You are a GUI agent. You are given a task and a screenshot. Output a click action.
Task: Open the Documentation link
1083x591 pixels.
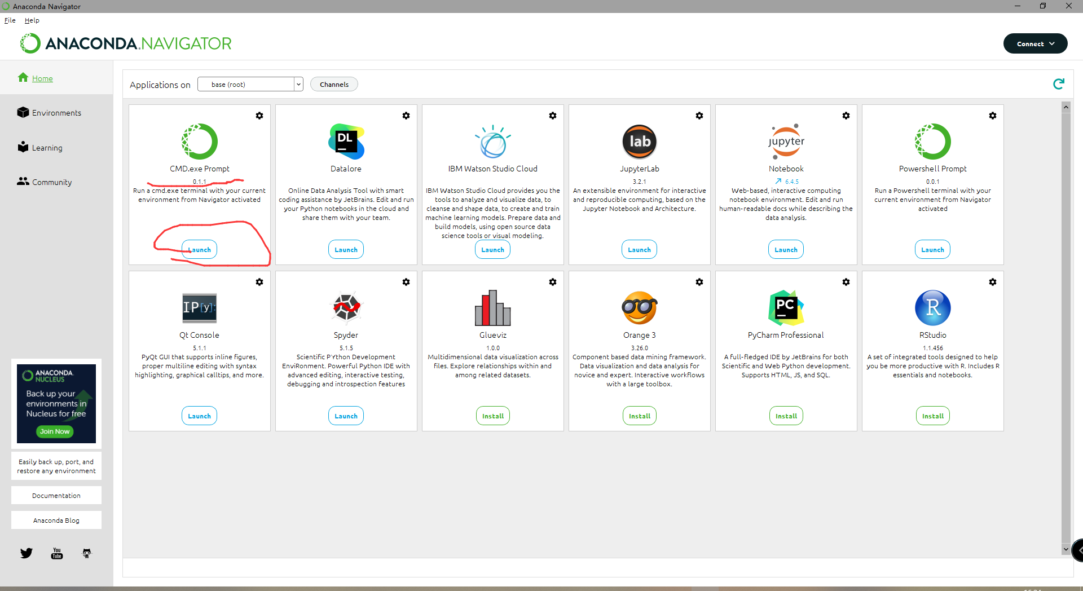pyautogui.click(x=56, y=495)
